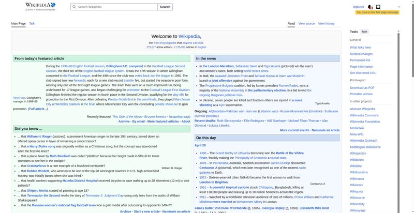Switch to the Talk tab

pyautogui.click(x=32, y=23)
